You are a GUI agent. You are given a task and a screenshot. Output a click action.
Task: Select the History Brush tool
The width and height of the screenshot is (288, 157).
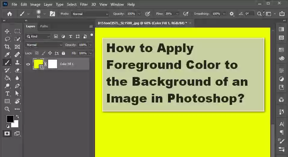[7, 70]
